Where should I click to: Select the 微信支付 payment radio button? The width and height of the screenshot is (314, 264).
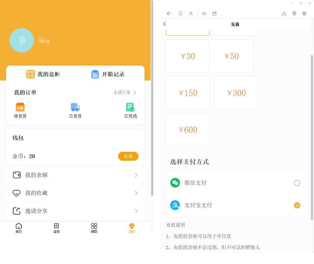pos(297,183)
